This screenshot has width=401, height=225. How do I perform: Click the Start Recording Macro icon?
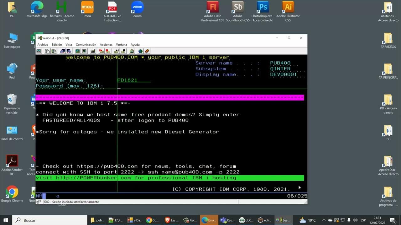101,51
